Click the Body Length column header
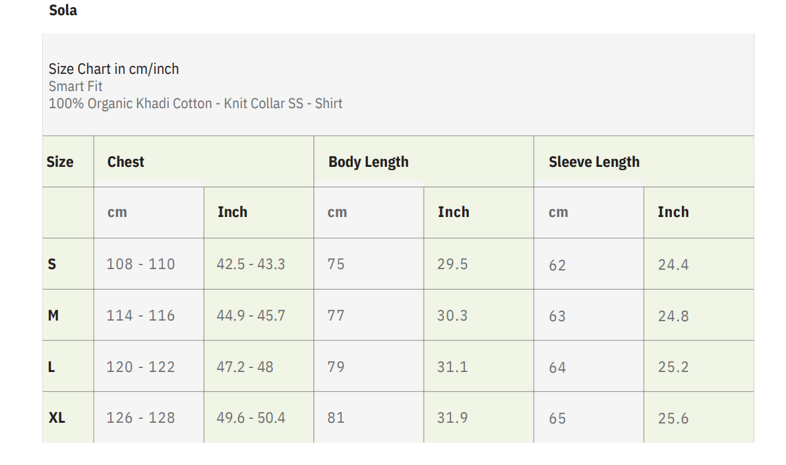Image resolution: width=786 pixels, height=465 pixels. pyautogui.click(x=369, y=162)
